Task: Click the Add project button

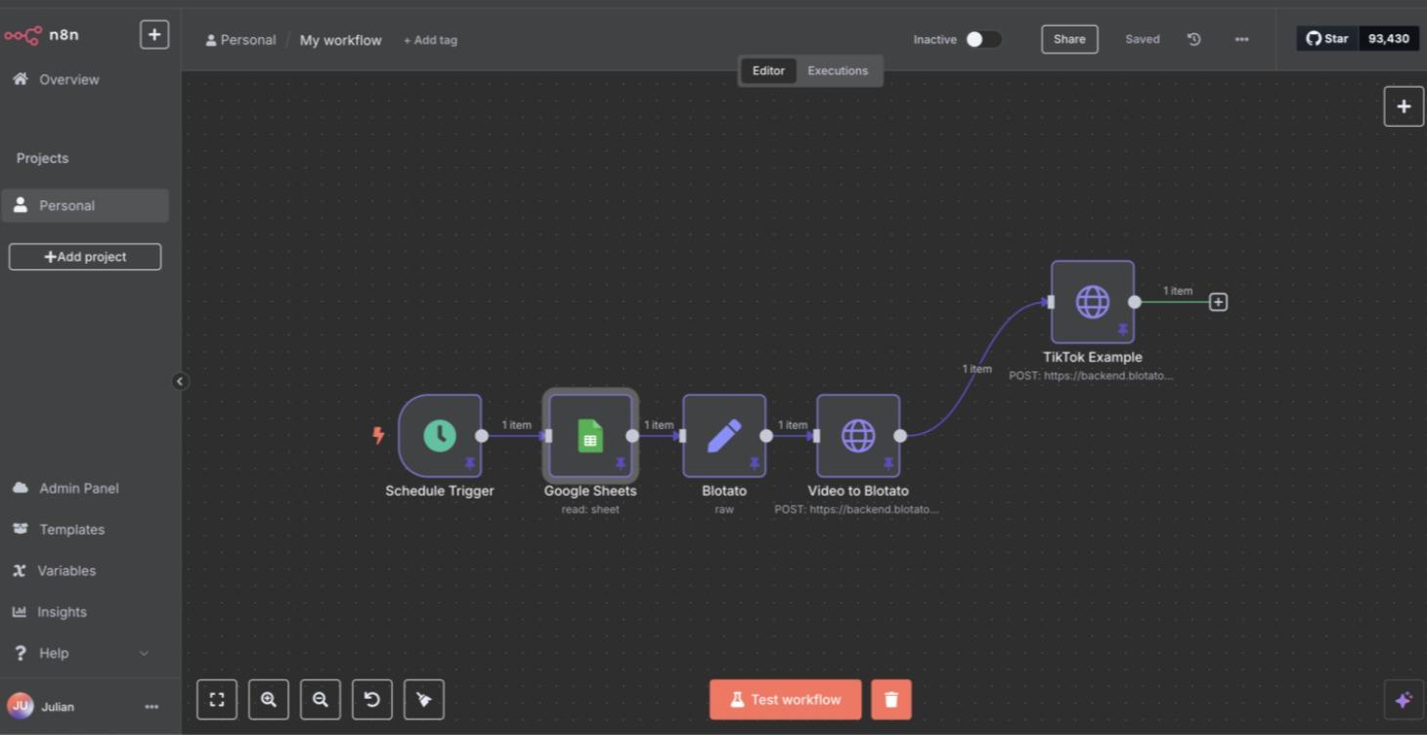Action: coord(85,257)
